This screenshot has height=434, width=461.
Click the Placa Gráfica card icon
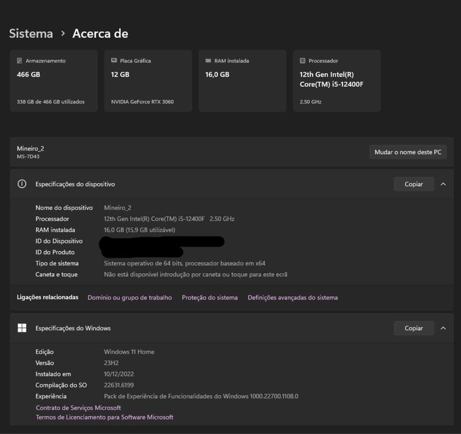[114, 60]
